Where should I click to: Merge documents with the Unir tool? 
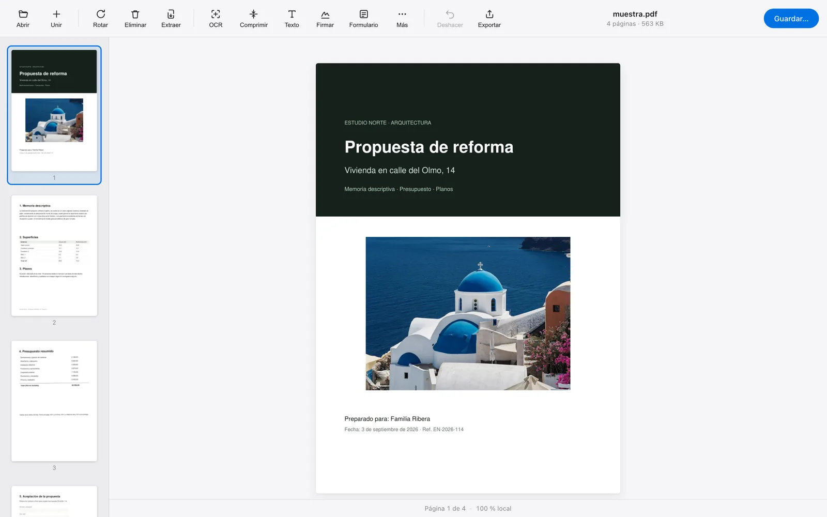click(56, 19)
